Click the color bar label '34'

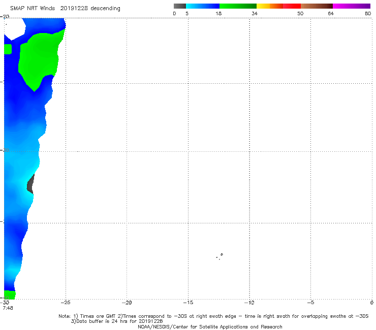255,14
